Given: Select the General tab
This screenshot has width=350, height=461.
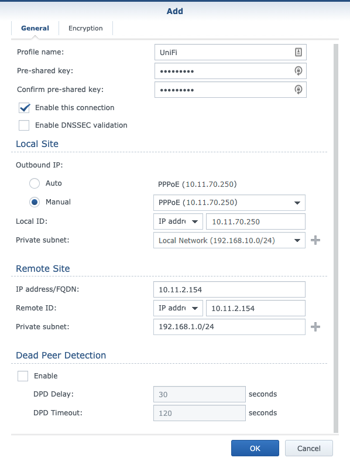Looking at the screenshot, I should [x=35, y=28].
